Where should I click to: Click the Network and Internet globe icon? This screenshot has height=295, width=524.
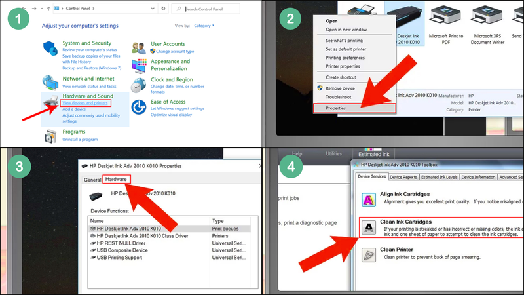tap(50, 83)
